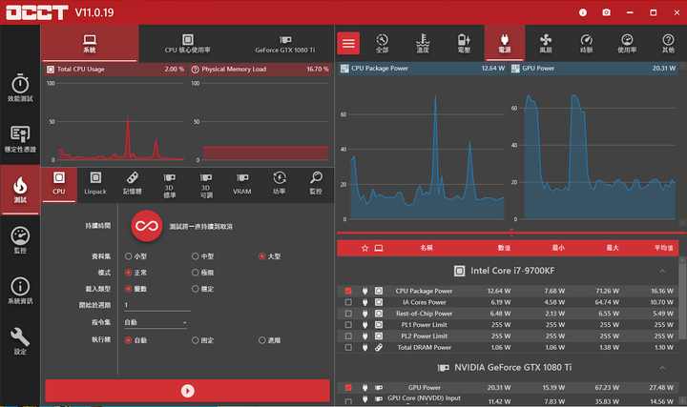The height and width of the screenshot is (407, 687).
Task: Filter sensors by 電源 power plug
Action: click(505, 43)
